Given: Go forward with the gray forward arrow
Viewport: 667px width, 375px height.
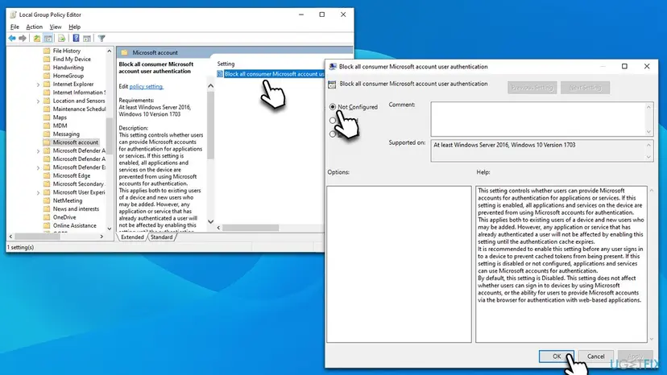Looking at the screenshot, I should [x=22, y=39].
